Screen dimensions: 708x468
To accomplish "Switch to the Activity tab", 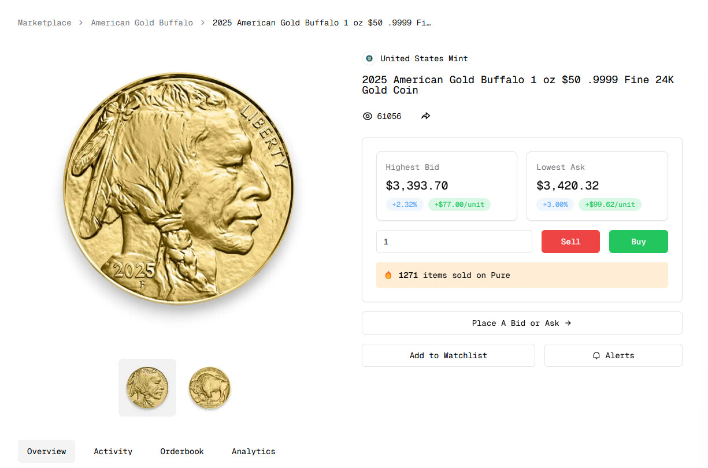I will [x=113, y=451].
